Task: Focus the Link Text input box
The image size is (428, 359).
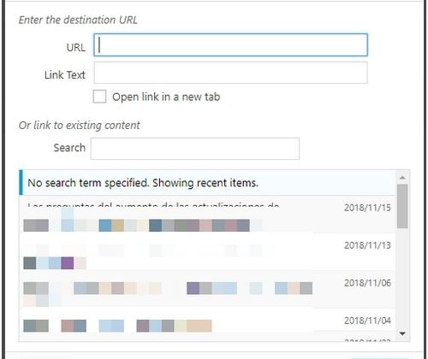Action: tap(230, 73)
